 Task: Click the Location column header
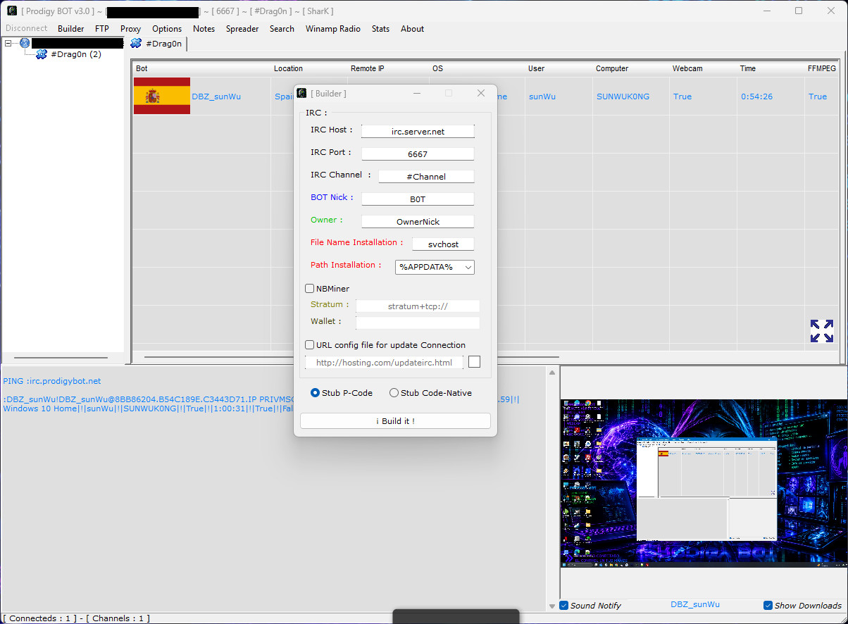point(308,68)
